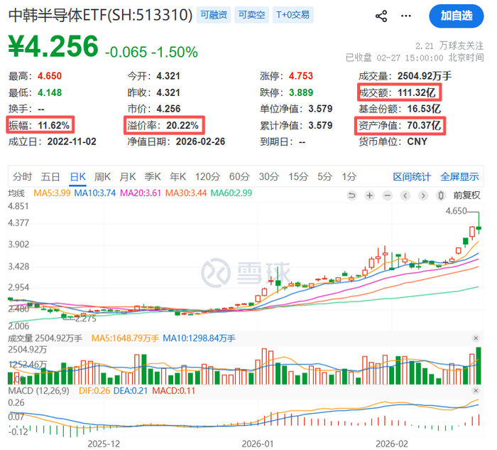Open the 区间统计 link
Screen dimensions: 497x450
click(x=412, y=177)
